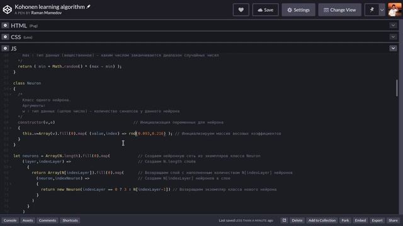Click the pin icon button
This screenshot has width=403, height=226.
click(x=372, y=10)
